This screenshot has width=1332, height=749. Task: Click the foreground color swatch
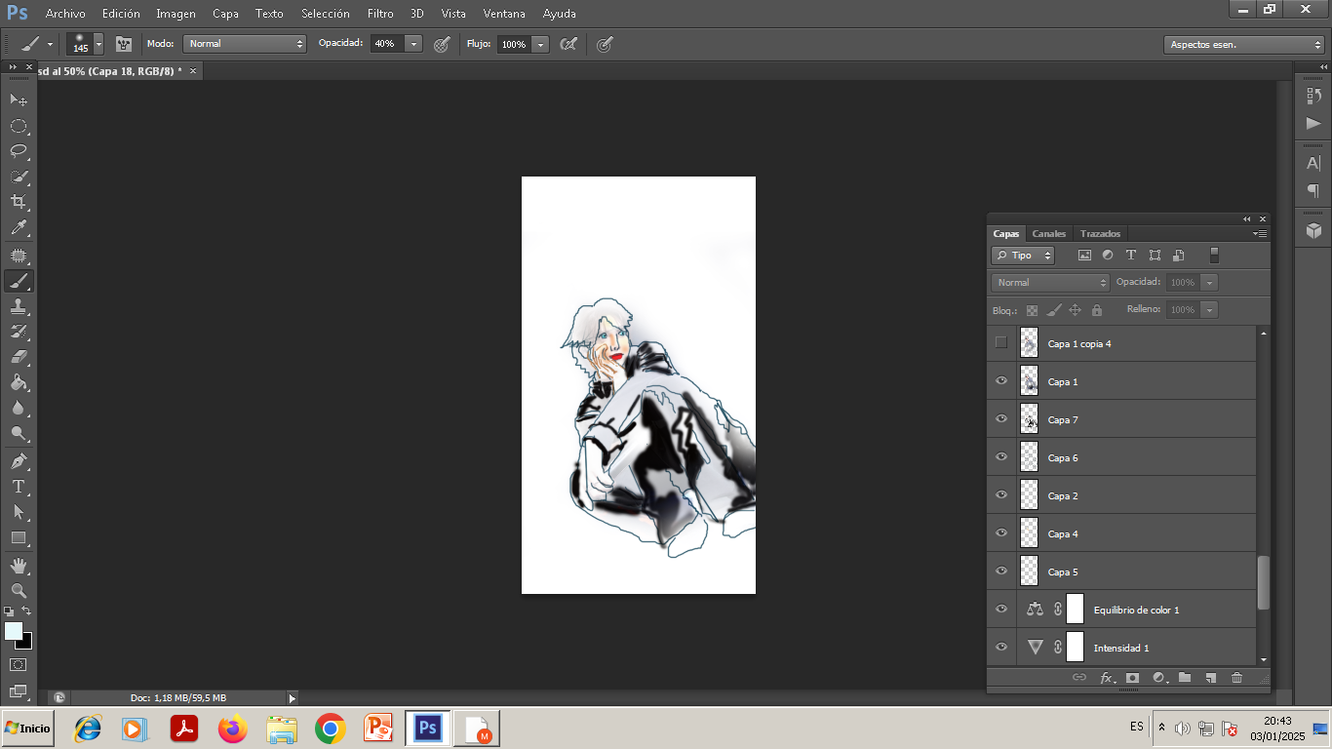13,631
